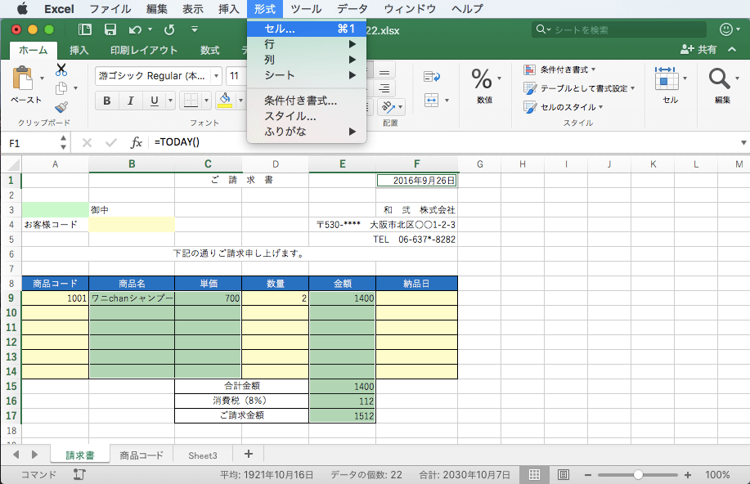Expand the formula bar chevron
Viewport: 750px width, 484px height.
[x=743, y=142]
